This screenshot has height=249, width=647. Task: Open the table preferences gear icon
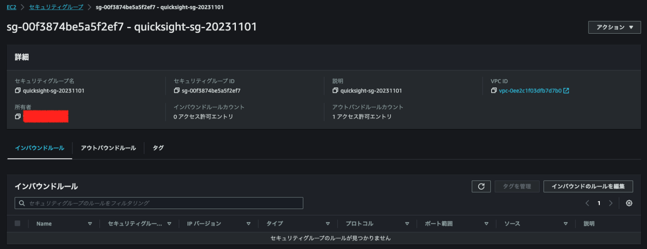pos(629,203)
